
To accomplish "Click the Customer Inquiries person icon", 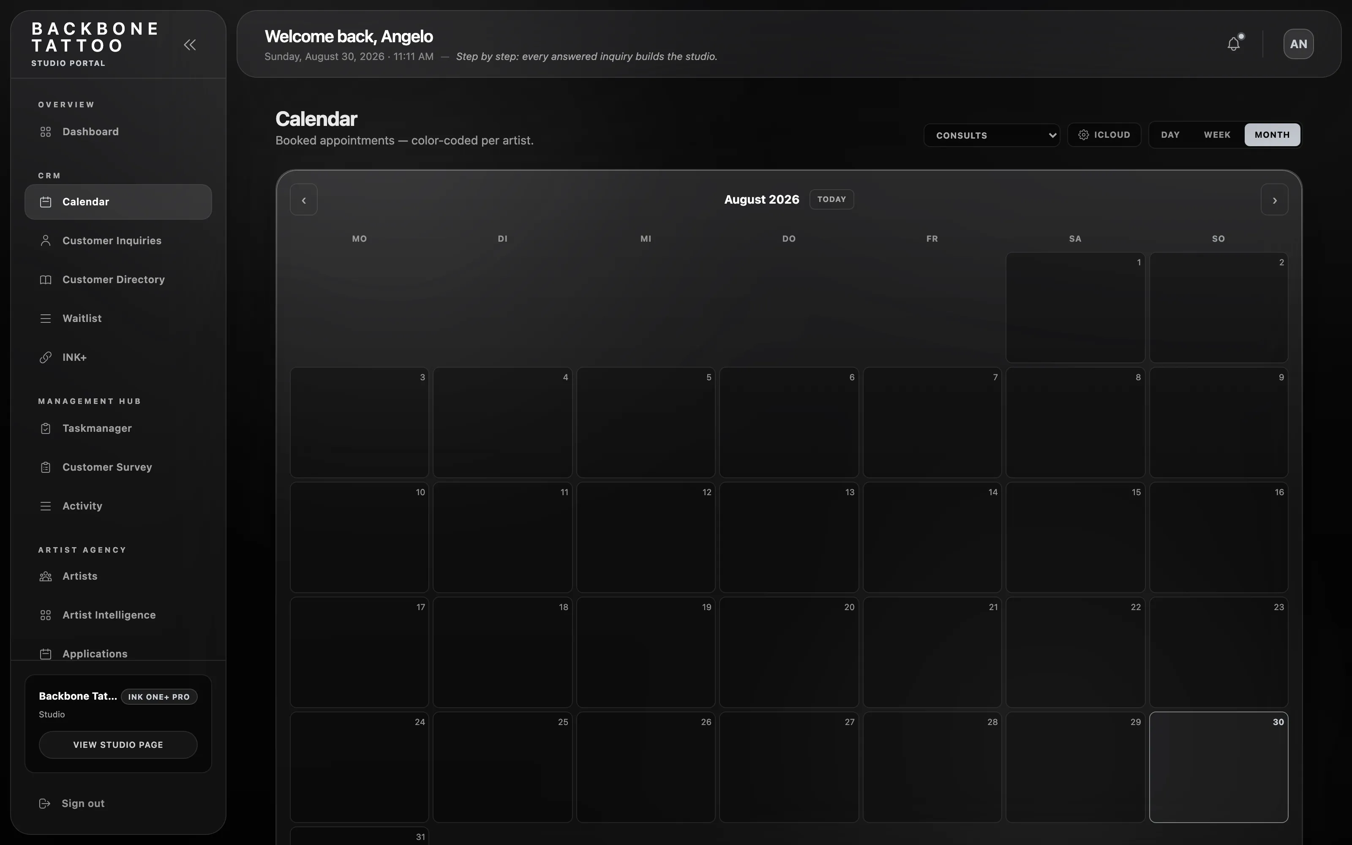I will coord(46,241).
